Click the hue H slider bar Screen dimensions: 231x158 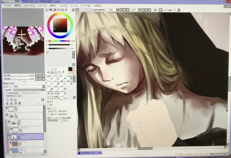pyautogui.click(x=59, y=41)
